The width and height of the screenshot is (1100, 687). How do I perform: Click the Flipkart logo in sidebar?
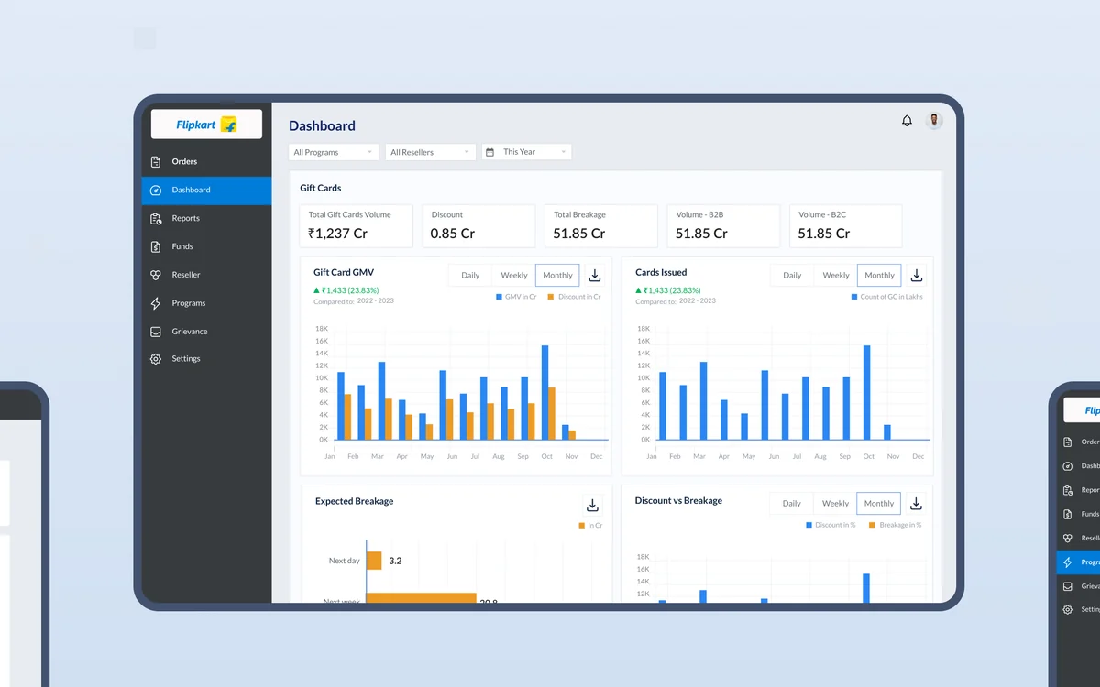coord(206,125)
